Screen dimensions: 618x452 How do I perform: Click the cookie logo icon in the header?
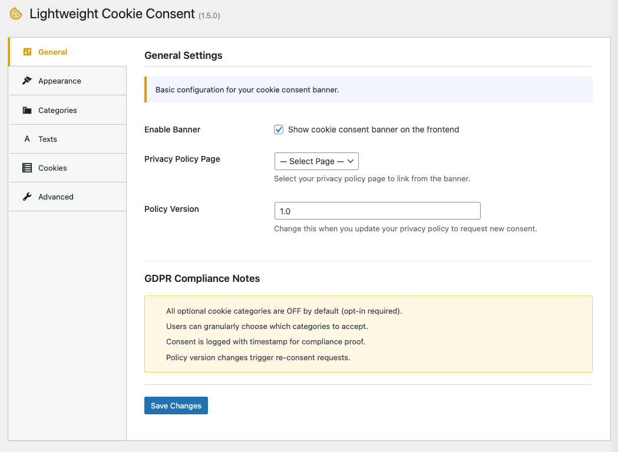(x=15, y=13)
